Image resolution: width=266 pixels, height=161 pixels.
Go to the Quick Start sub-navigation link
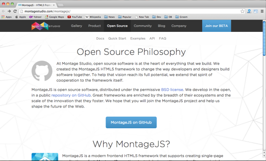[117, 38]
